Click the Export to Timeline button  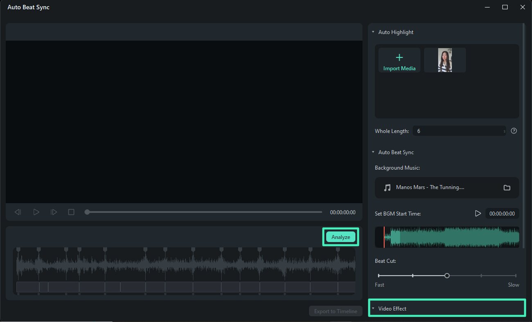click(336, 311)
